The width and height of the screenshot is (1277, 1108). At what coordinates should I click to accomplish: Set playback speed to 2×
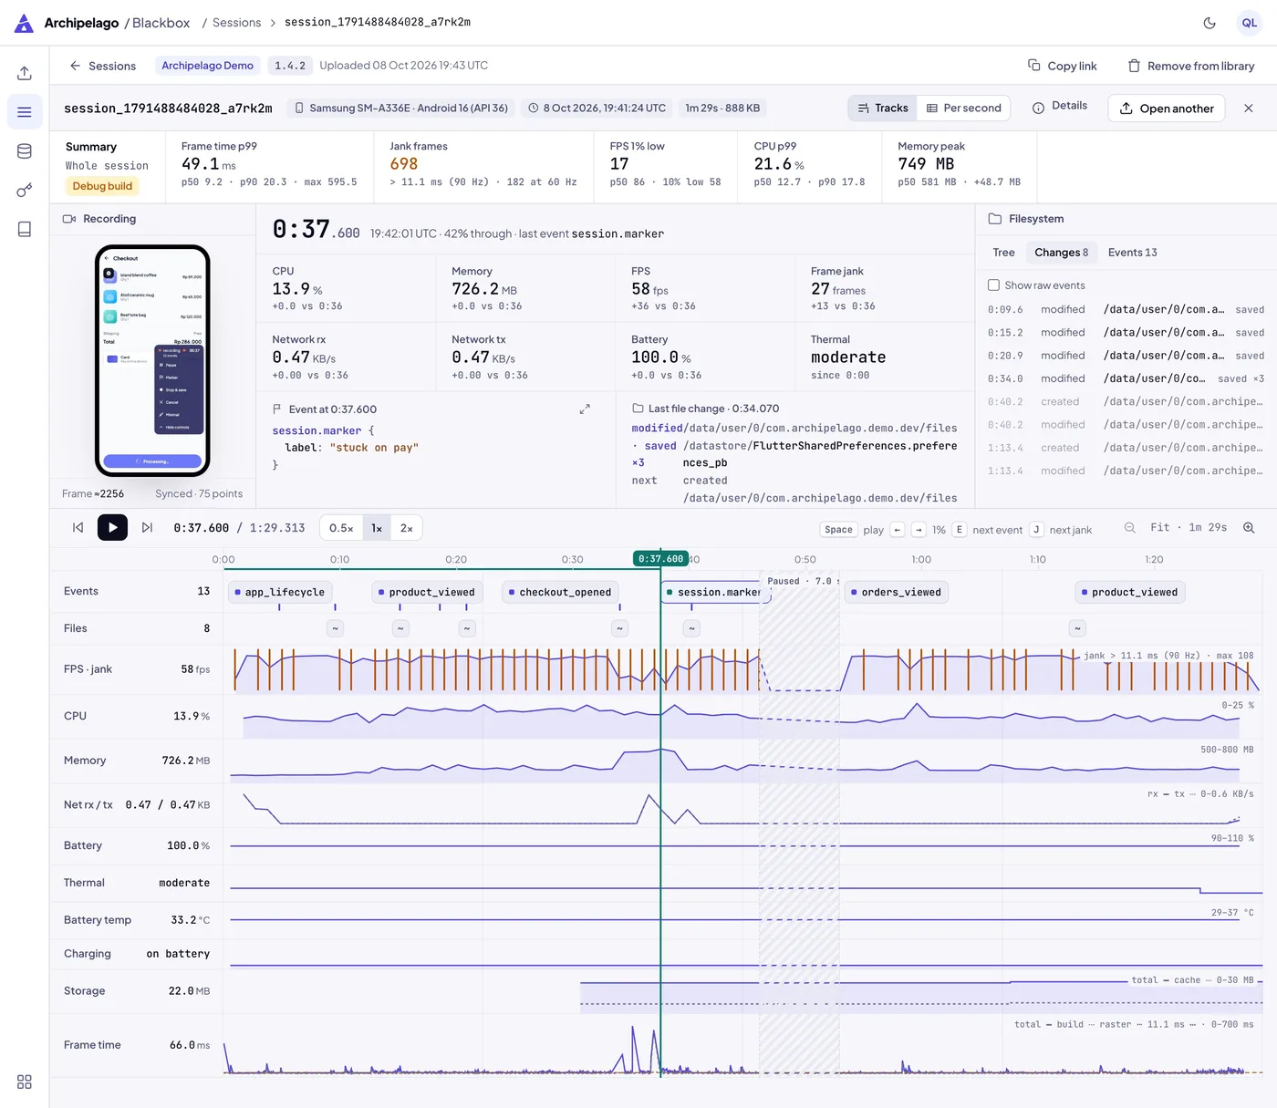407,528
